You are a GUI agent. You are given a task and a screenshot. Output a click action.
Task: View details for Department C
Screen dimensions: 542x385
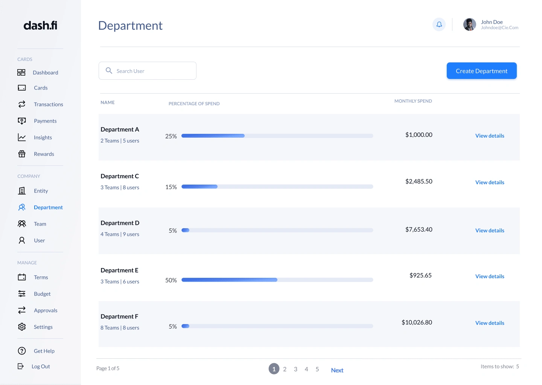click(x=490, y=182)
